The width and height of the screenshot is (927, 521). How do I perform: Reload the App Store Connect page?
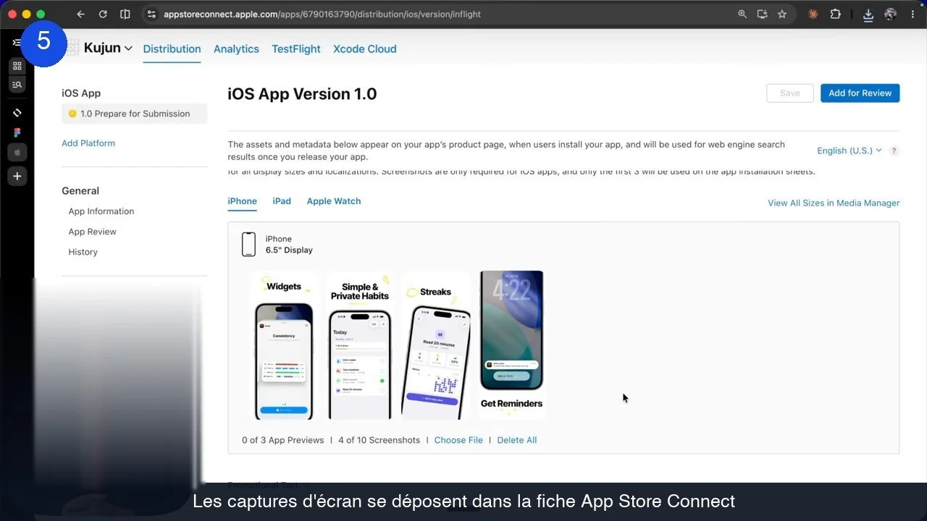click(x=103, y=14)
